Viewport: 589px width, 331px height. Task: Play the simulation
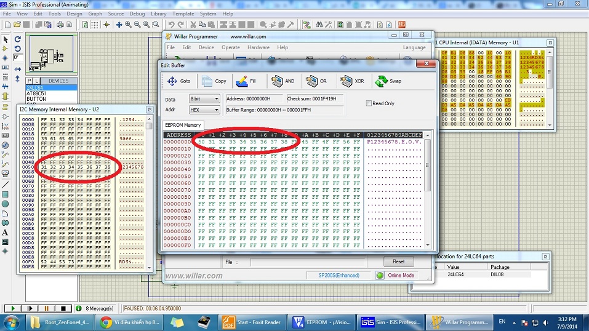point(12,308)
